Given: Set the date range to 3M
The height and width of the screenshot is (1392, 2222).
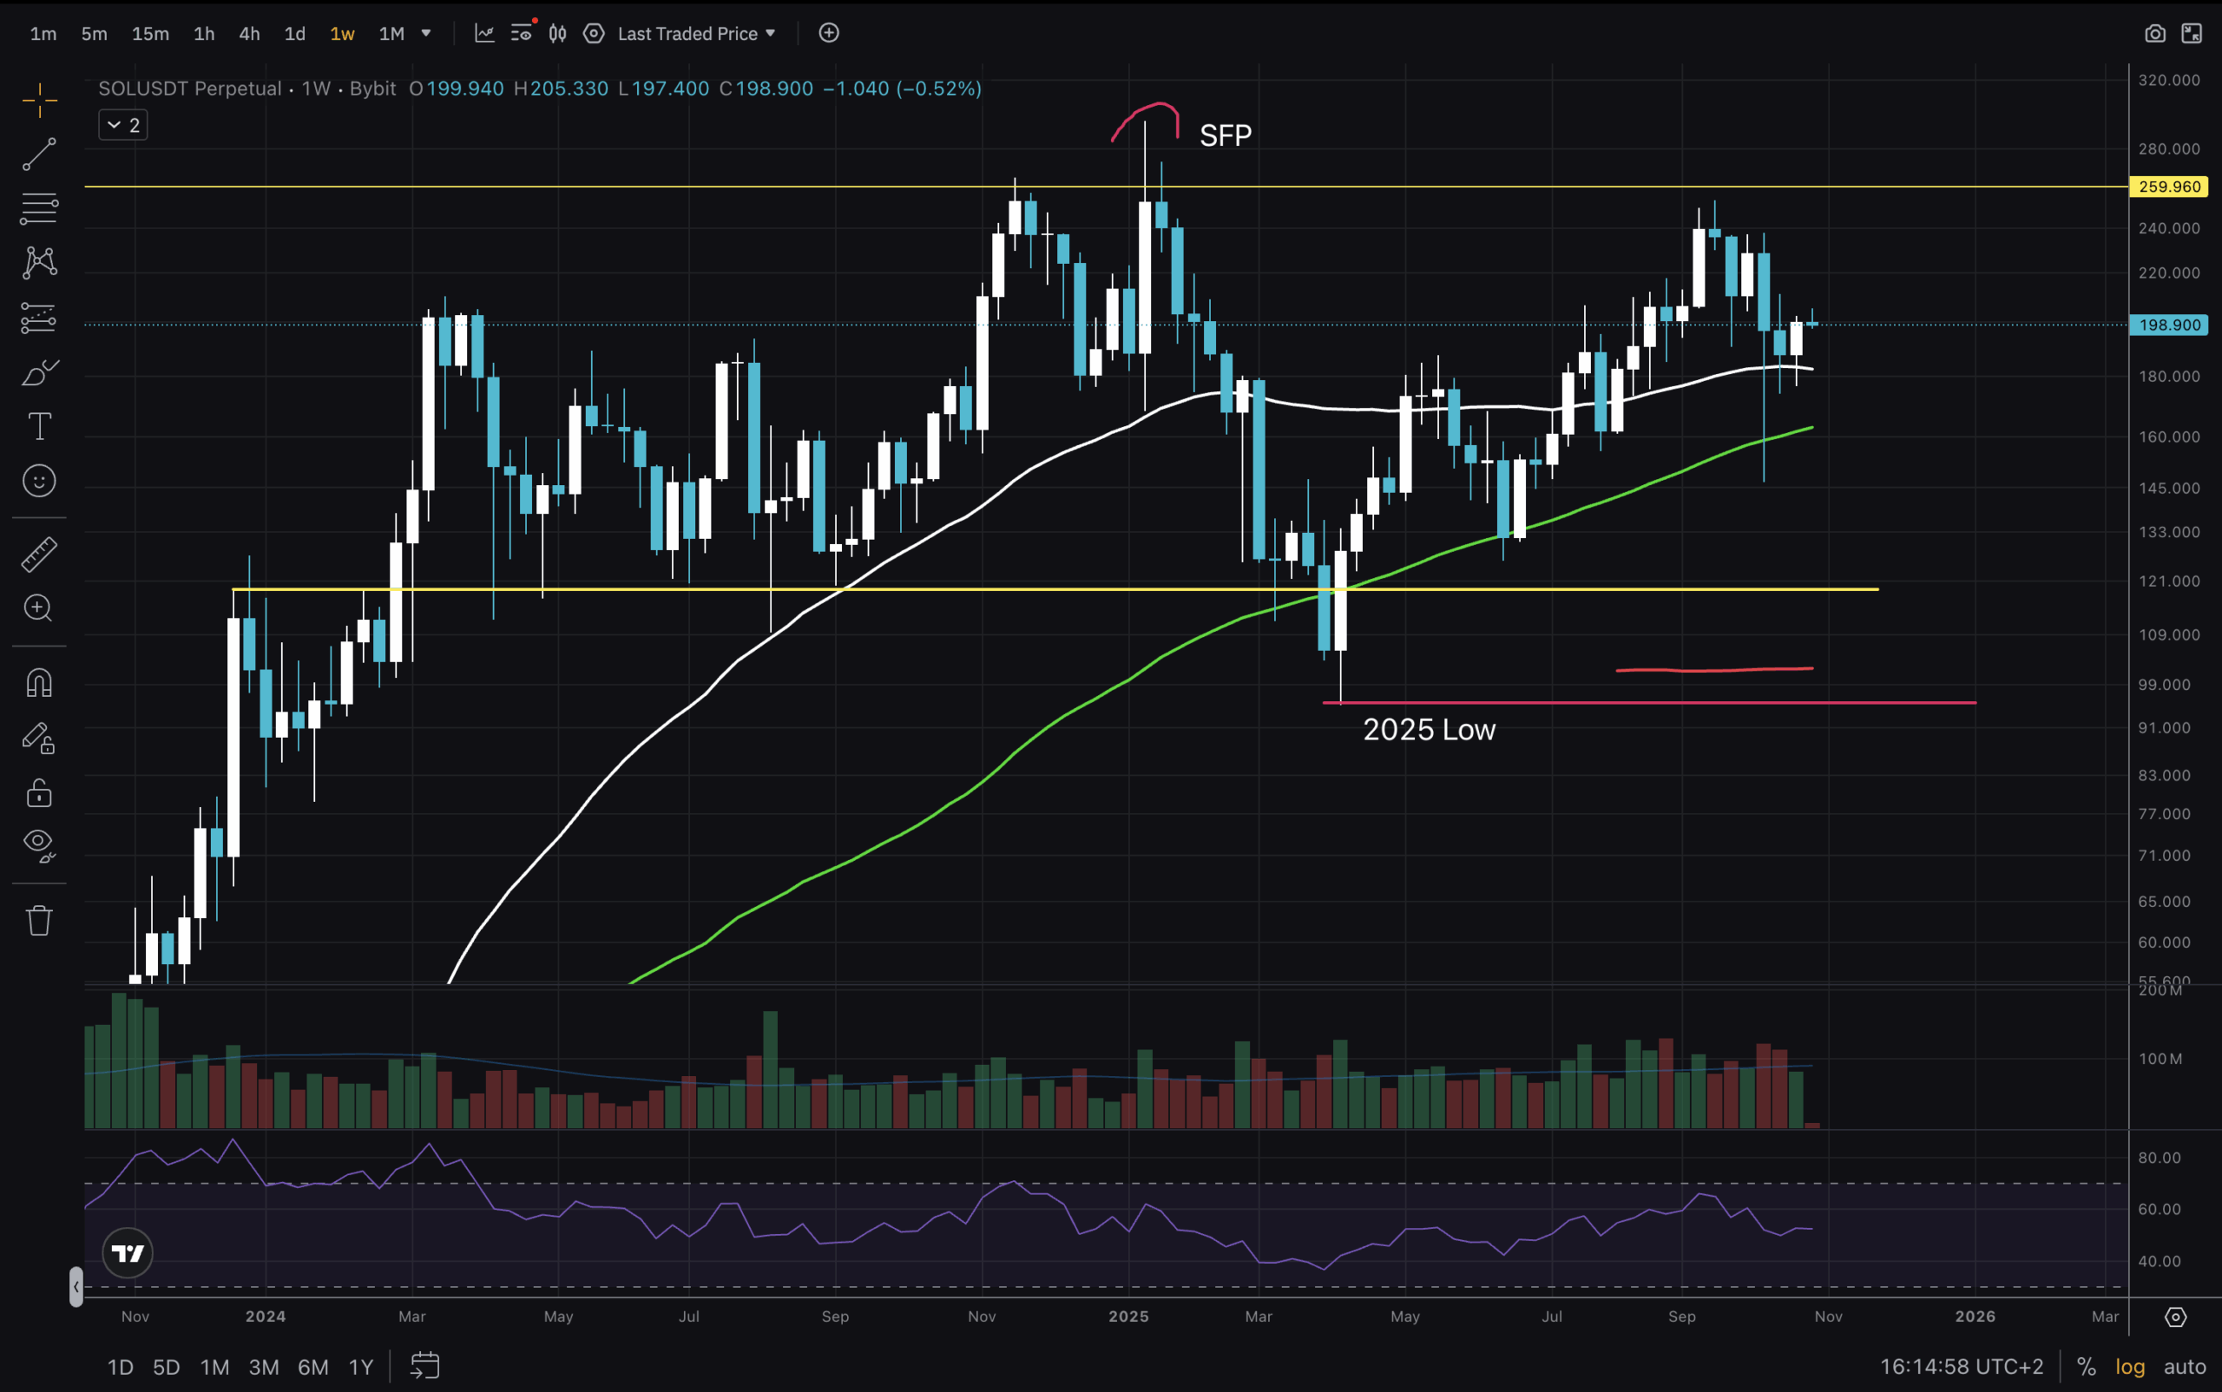Looking at the screenshot, I should click(x=264, y=1367).
